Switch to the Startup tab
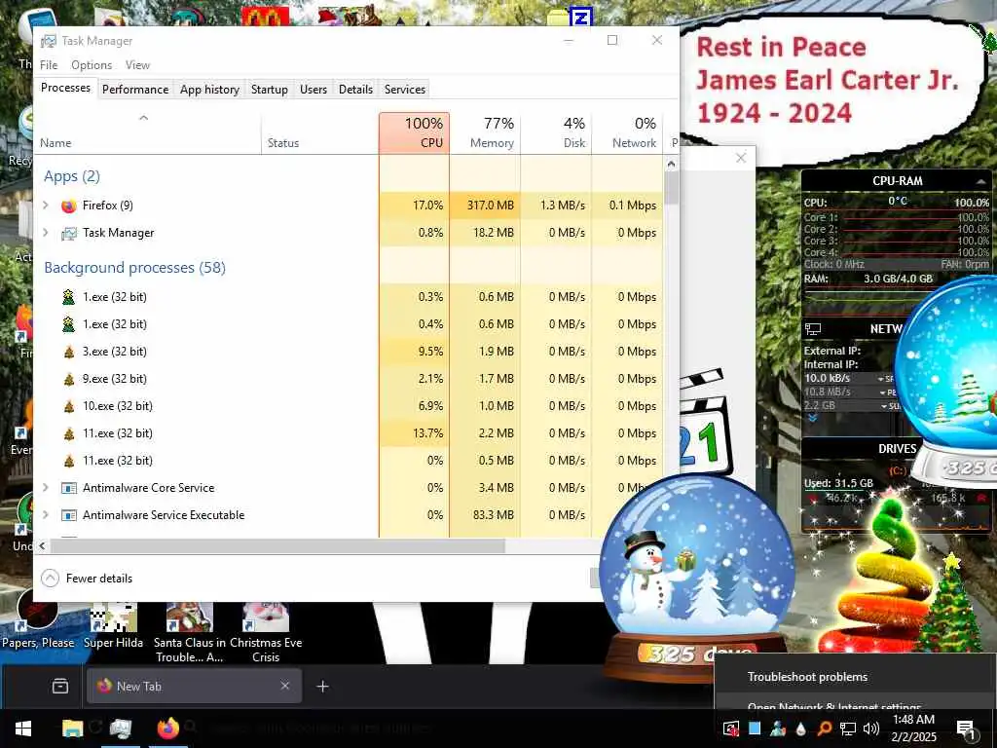Screen dimensions: 997x748 pos(270,90)
